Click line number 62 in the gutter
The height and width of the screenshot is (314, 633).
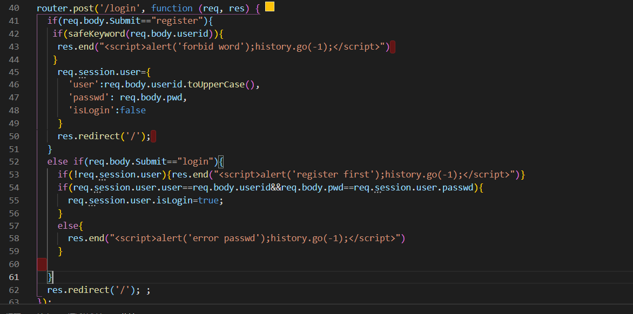click(14, 290)
